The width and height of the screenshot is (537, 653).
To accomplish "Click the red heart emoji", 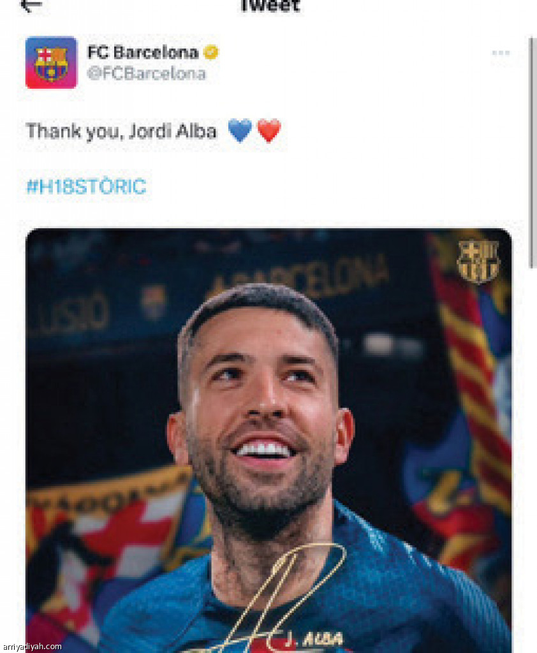I will (269, 130).
